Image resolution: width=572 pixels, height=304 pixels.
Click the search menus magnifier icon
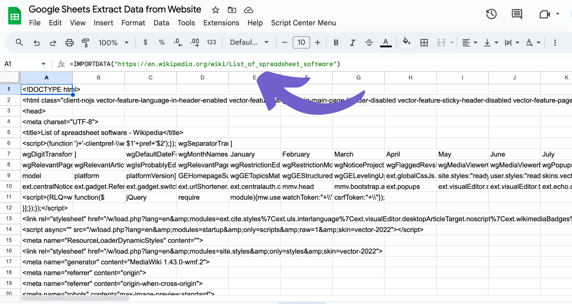point(19,42)
